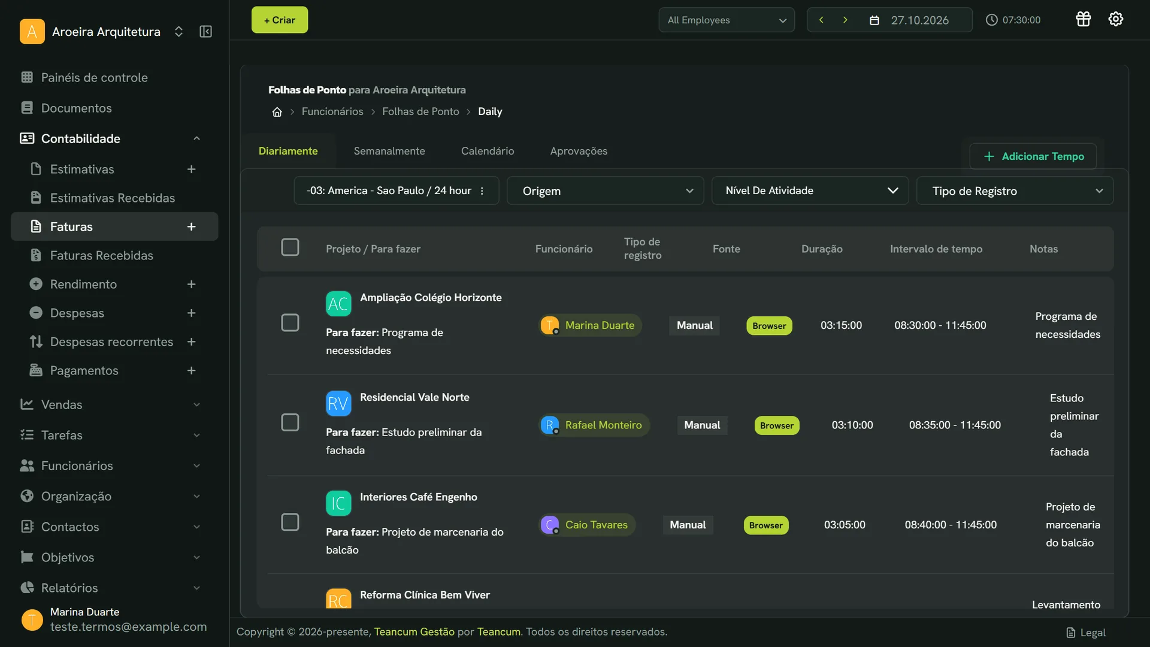1150x647 pixels.
Task: Open the Legal link in footer
Action: click(x=1086, y=633)
